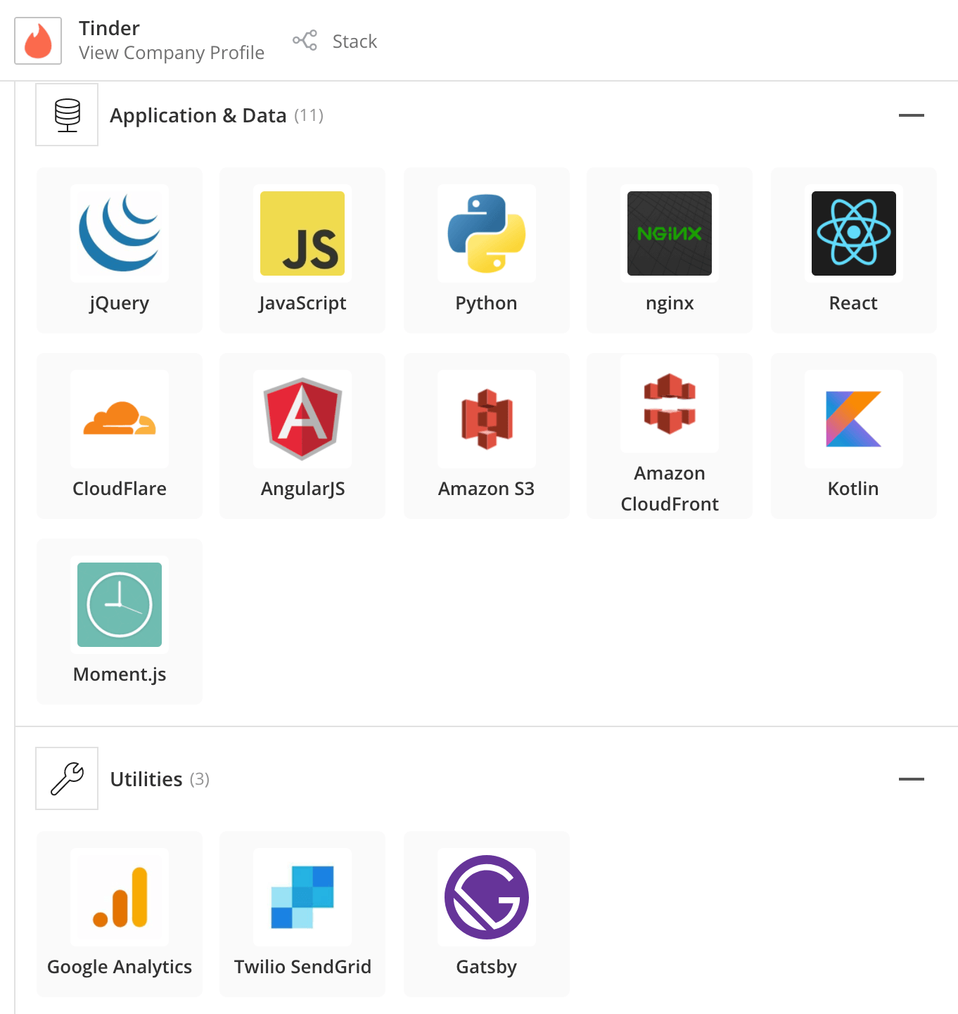The width and height of the screenshot is (958, 1014).
Task: Click the Stack share-nodes icon
Action: [305, 40]
